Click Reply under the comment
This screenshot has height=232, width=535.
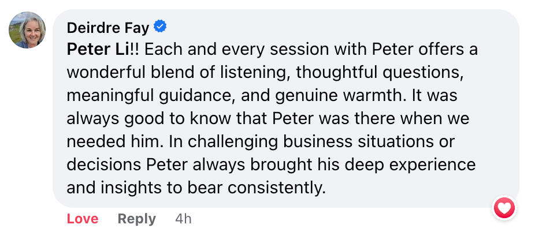[x=136, y=219]
